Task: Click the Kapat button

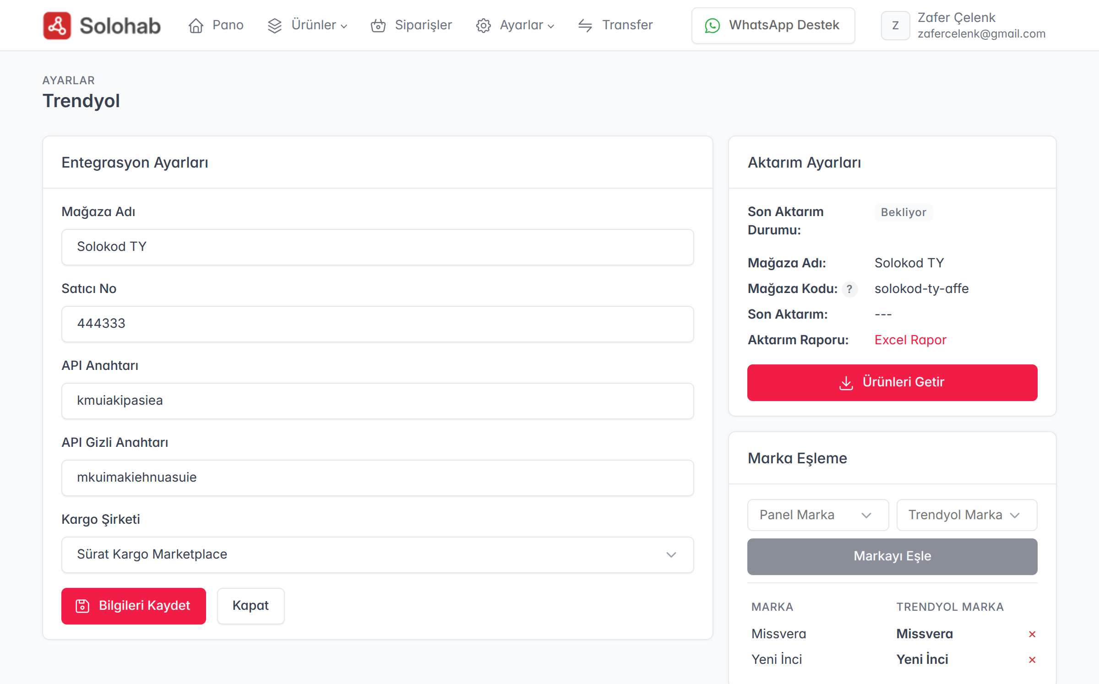Action: pos(250,606)
